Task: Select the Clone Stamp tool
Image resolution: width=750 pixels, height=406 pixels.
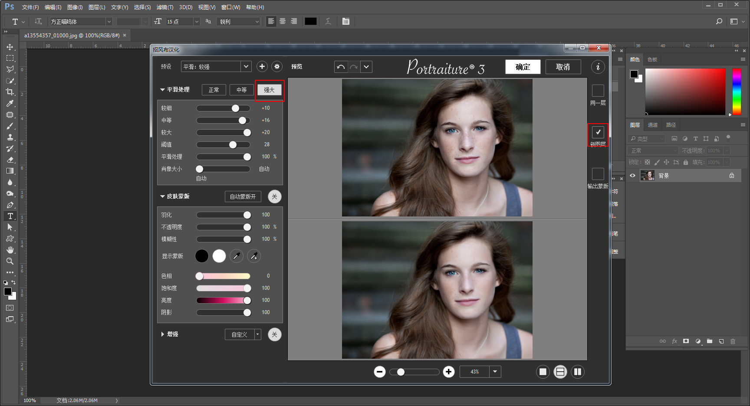Action: (x=10, y=137)
